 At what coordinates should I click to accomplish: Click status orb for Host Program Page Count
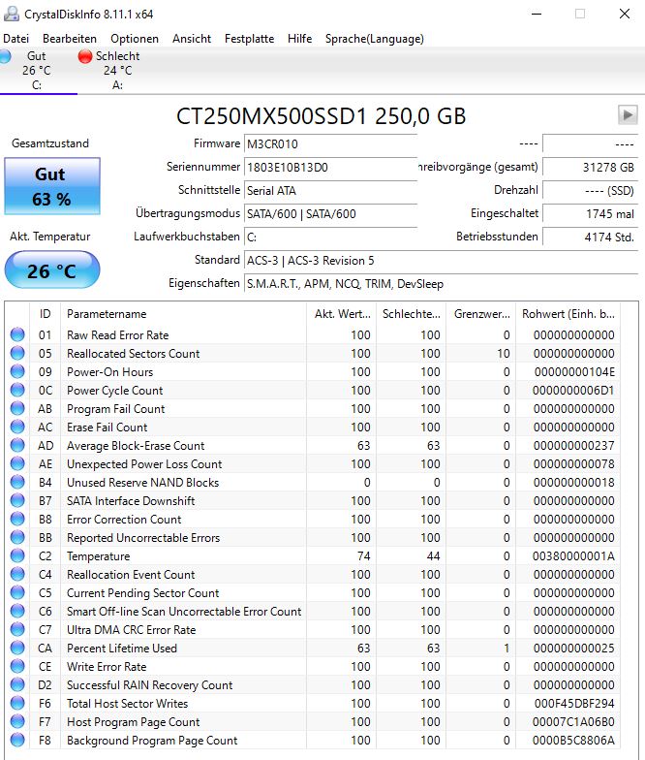[x=17, y=721]
